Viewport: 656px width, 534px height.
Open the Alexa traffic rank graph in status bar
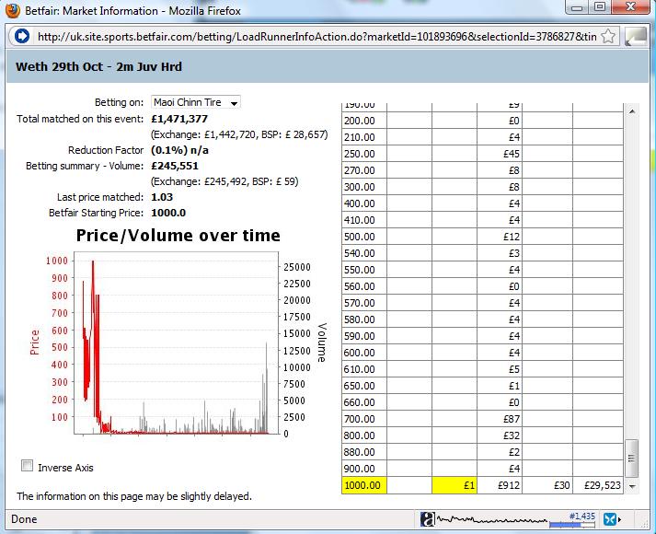[x=491, y=520]
